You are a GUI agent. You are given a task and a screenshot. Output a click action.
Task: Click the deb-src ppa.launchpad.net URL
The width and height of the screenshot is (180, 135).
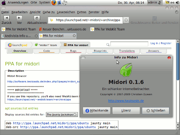58,127
